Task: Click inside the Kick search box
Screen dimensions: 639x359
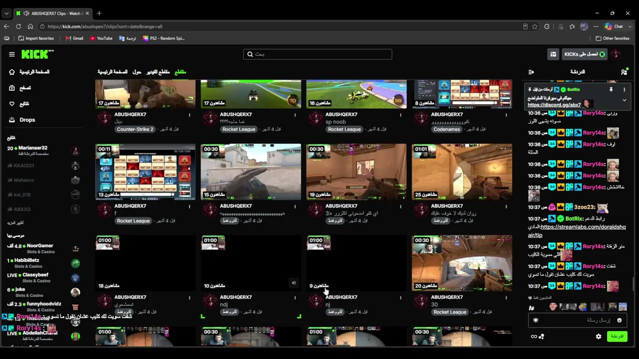Action: (318, 54)
